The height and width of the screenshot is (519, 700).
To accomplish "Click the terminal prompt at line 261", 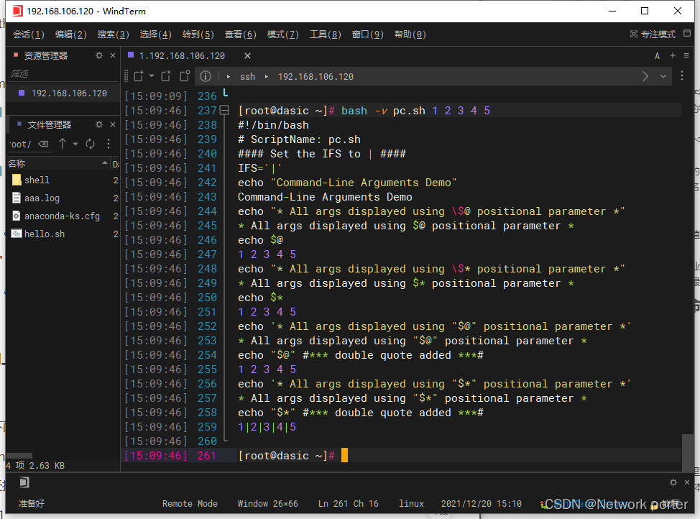I will pos(286,456).
